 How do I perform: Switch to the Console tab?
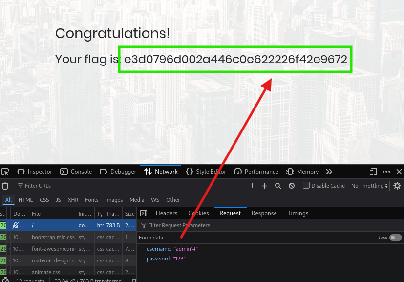[76, 172]
